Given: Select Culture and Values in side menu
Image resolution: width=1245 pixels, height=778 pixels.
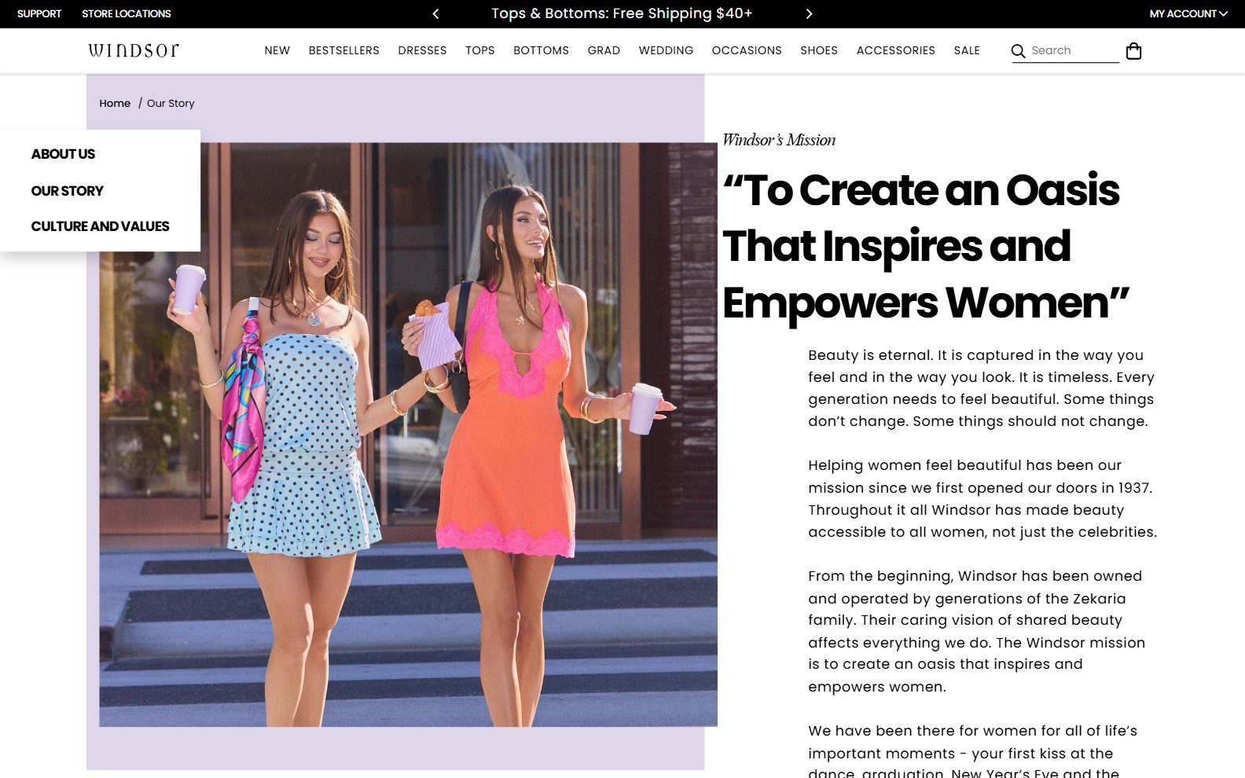Looking at the screenshot, I should [x=100, y=226].
